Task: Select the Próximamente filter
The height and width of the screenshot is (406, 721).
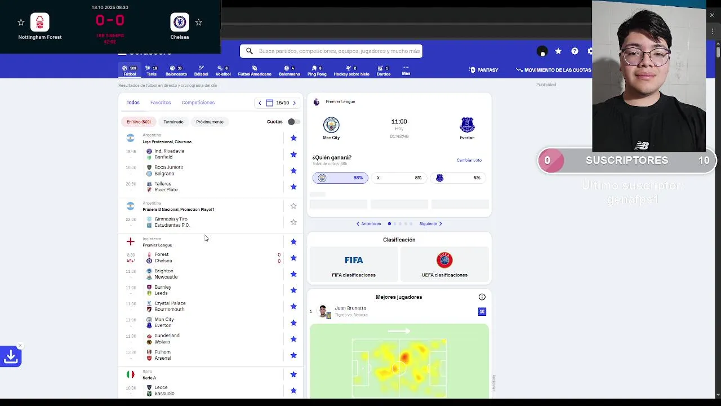Action: (x=210, y=122)
